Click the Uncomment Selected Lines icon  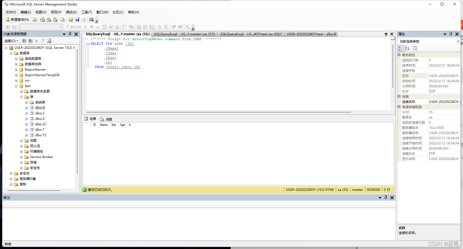point(166,27)
